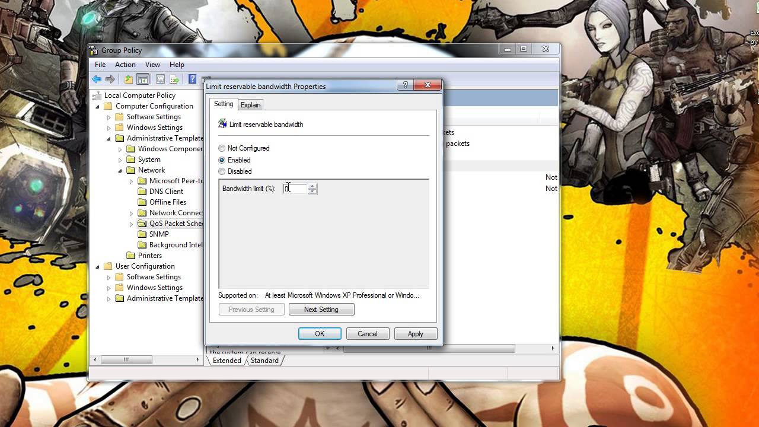Click the Computer Configuration folder icon

point(108,106)
